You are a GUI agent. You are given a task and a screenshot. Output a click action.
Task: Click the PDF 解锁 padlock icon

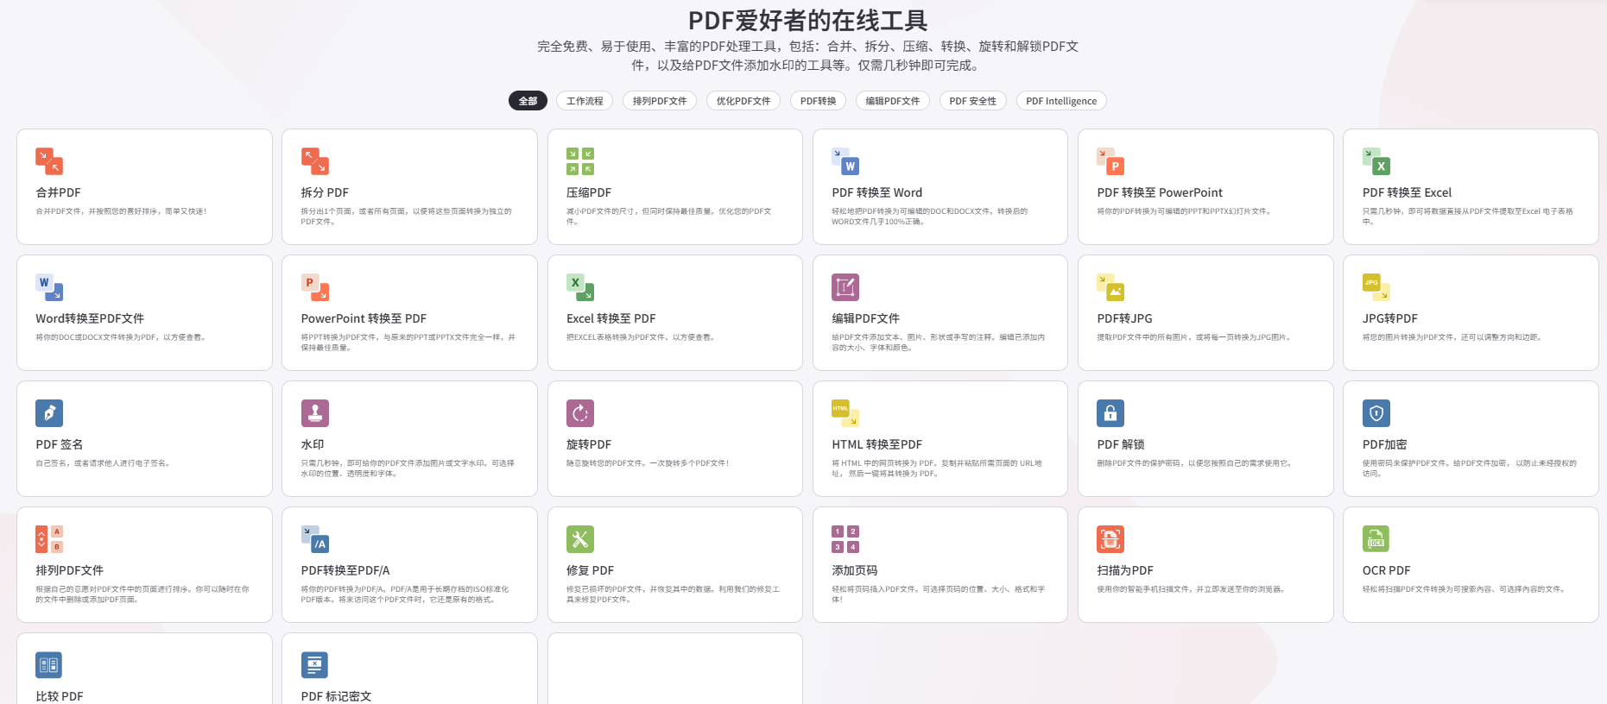tap(1110, 413)
